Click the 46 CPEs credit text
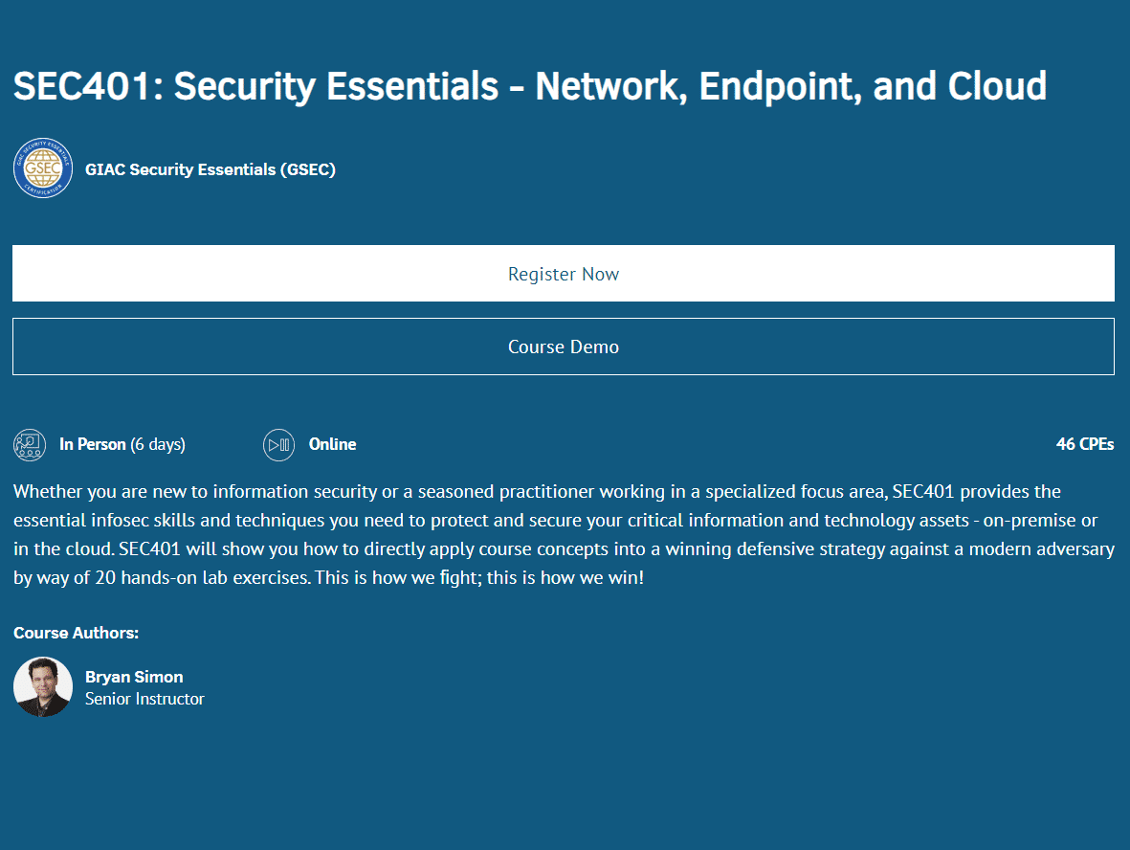 pyautogui.click(x=1084, y=444)
